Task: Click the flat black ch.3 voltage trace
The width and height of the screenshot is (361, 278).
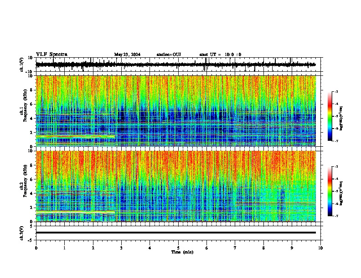Action: 176,233
